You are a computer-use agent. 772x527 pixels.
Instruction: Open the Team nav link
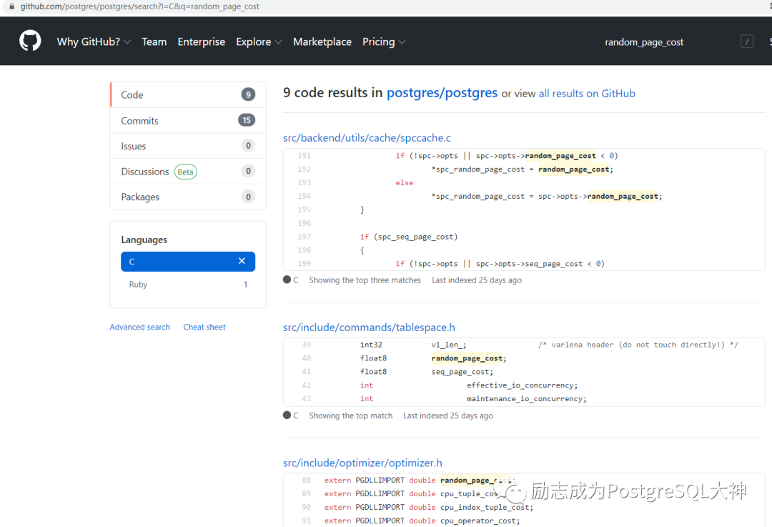pos(154,42)
